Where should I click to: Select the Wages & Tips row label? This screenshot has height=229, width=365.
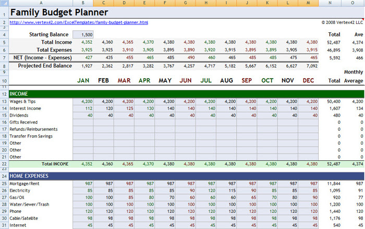(22, 101)
